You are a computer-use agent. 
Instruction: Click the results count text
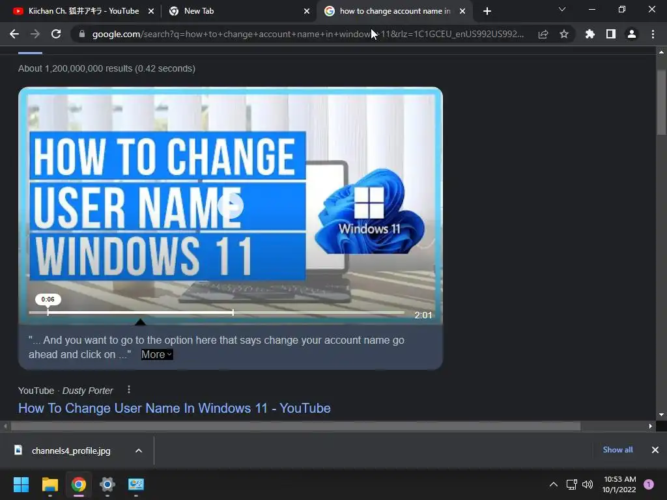click(107, 68)
